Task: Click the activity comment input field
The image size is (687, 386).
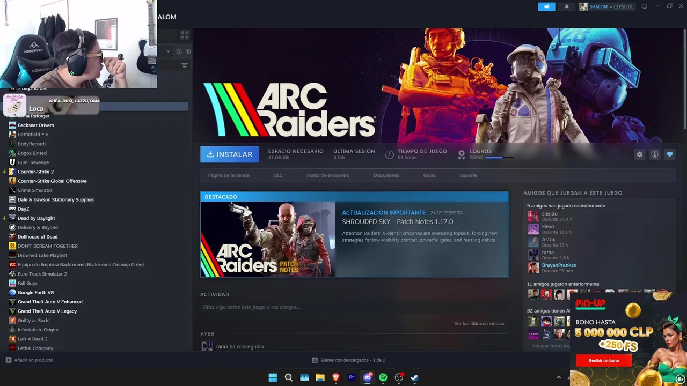Action: [354, 307]
